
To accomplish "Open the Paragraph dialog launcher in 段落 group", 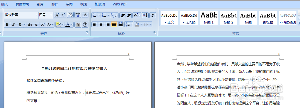I will point(155,33).
